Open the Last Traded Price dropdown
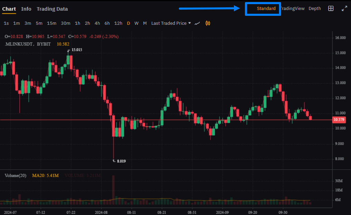Image resolution: width=351 pixels, height=215 pixels. 171,23
